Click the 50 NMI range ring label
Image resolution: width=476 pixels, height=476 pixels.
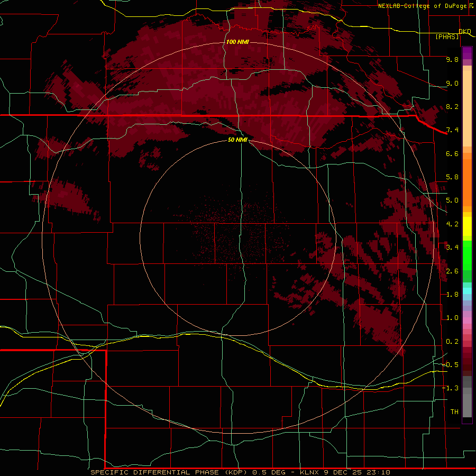tap(237, 140)
